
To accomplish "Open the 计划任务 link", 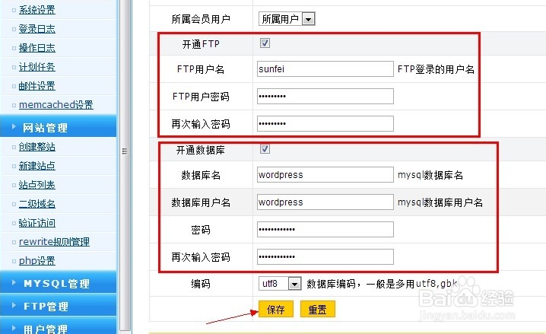I will 37,67.
